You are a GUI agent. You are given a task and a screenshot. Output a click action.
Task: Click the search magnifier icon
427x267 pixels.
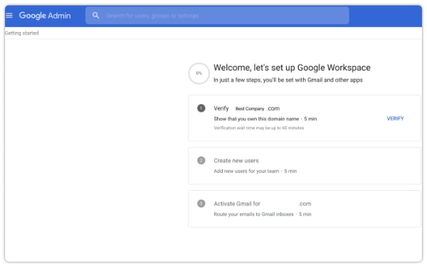tap(95, 15)
